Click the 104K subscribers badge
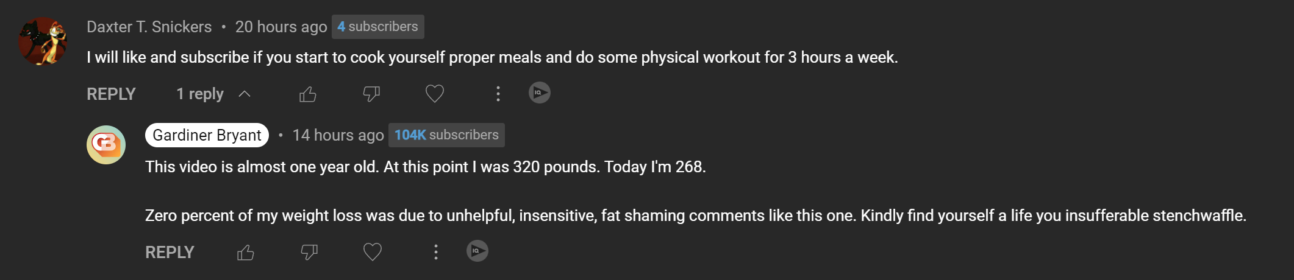 [446, 135]
